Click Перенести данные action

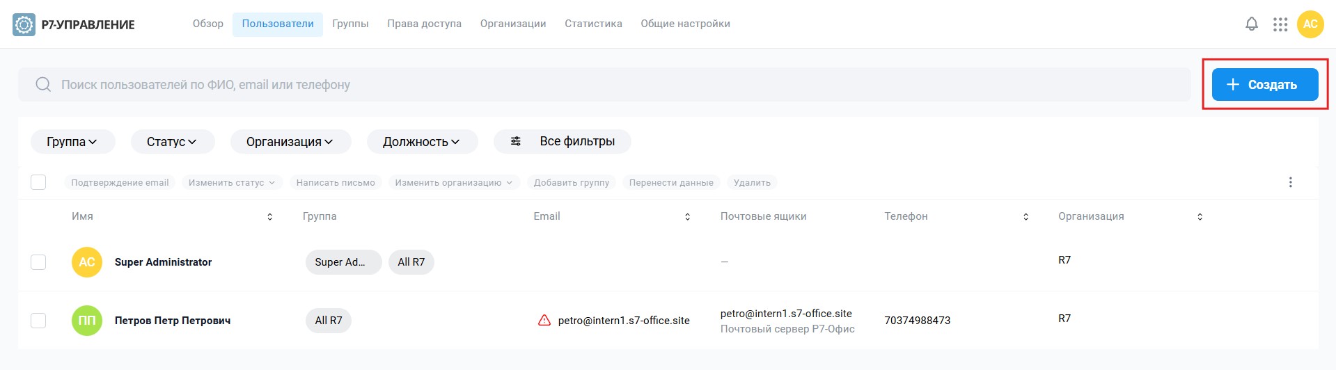point(671,183)
